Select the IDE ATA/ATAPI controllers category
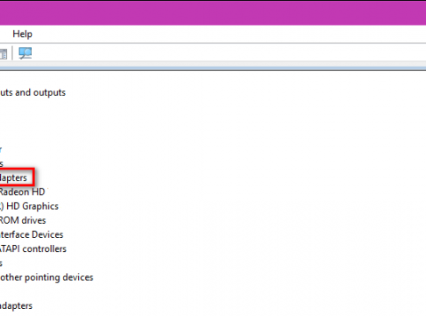 [33, 249]
